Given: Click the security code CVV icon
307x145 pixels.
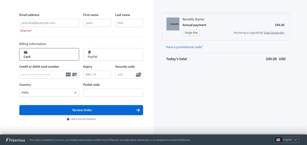Looking at the screenshot, I should point(139,74).
